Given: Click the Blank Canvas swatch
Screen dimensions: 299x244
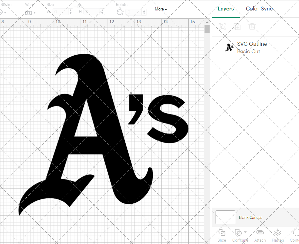Looking at the screenshot, I should coord(225,217).
